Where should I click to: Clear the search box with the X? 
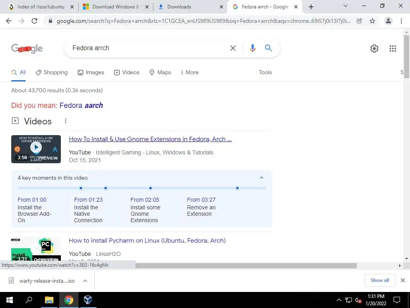(x=233, y=48)
